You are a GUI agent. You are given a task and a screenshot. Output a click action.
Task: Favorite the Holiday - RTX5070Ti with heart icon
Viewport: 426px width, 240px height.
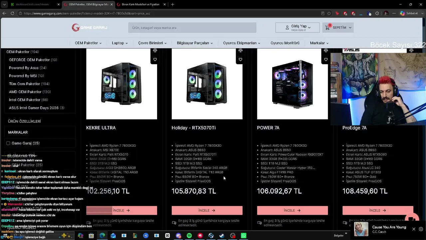pyautogui.click(x=240, y=60)
